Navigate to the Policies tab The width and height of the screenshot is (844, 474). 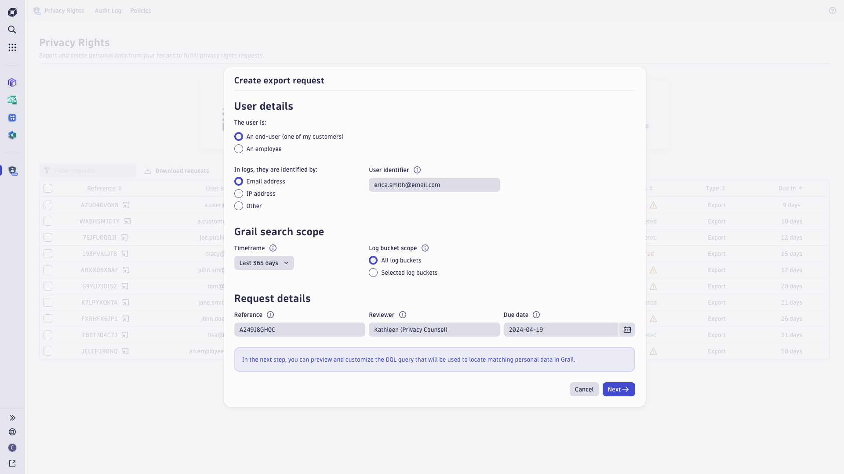140,11
